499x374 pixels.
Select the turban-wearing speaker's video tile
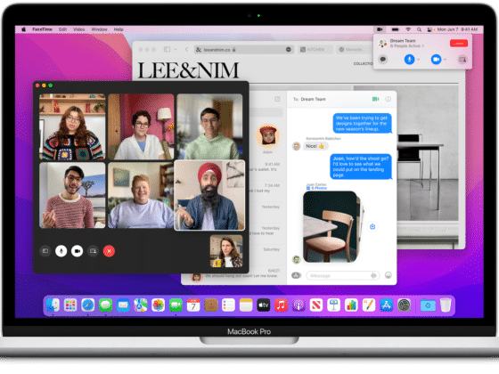pos(209,195)
